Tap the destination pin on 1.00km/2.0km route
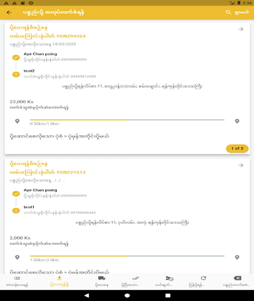The image size is (254, 301). click(237, 257)
